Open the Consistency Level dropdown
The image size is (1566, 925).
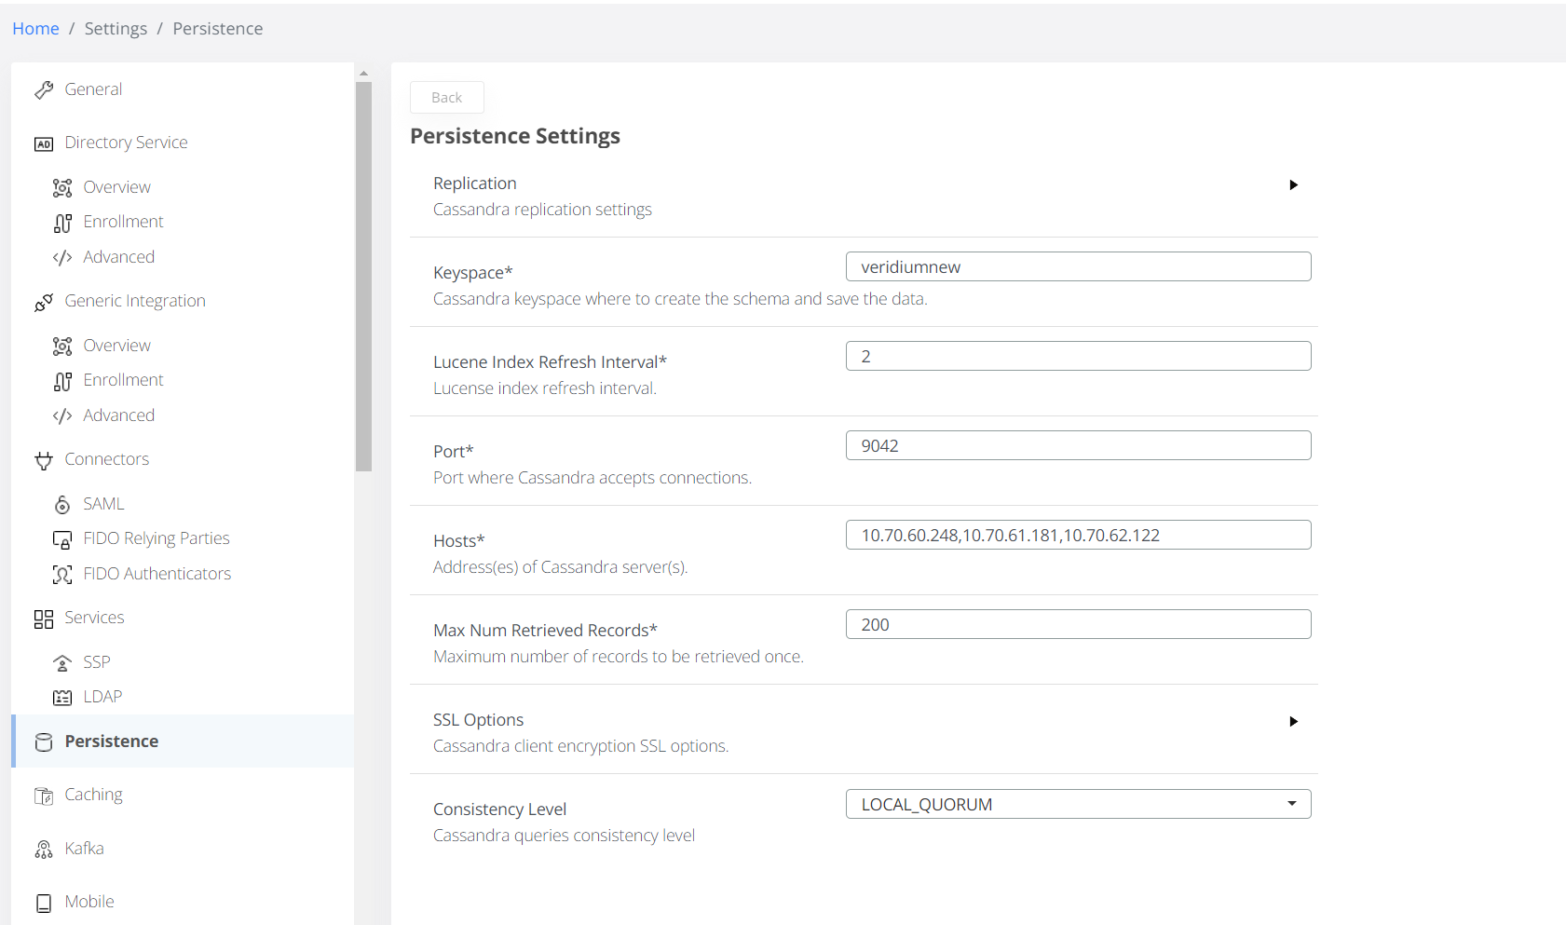pyautogui.click(x=1078, y=805)
